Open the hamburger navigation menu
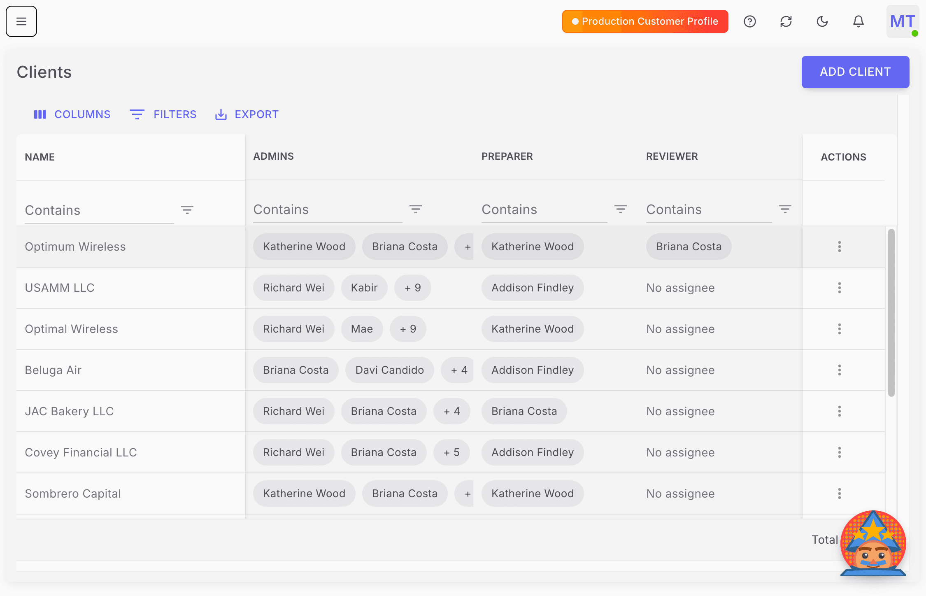The height and width of the screenshot is (596, 926). point(21,21)
